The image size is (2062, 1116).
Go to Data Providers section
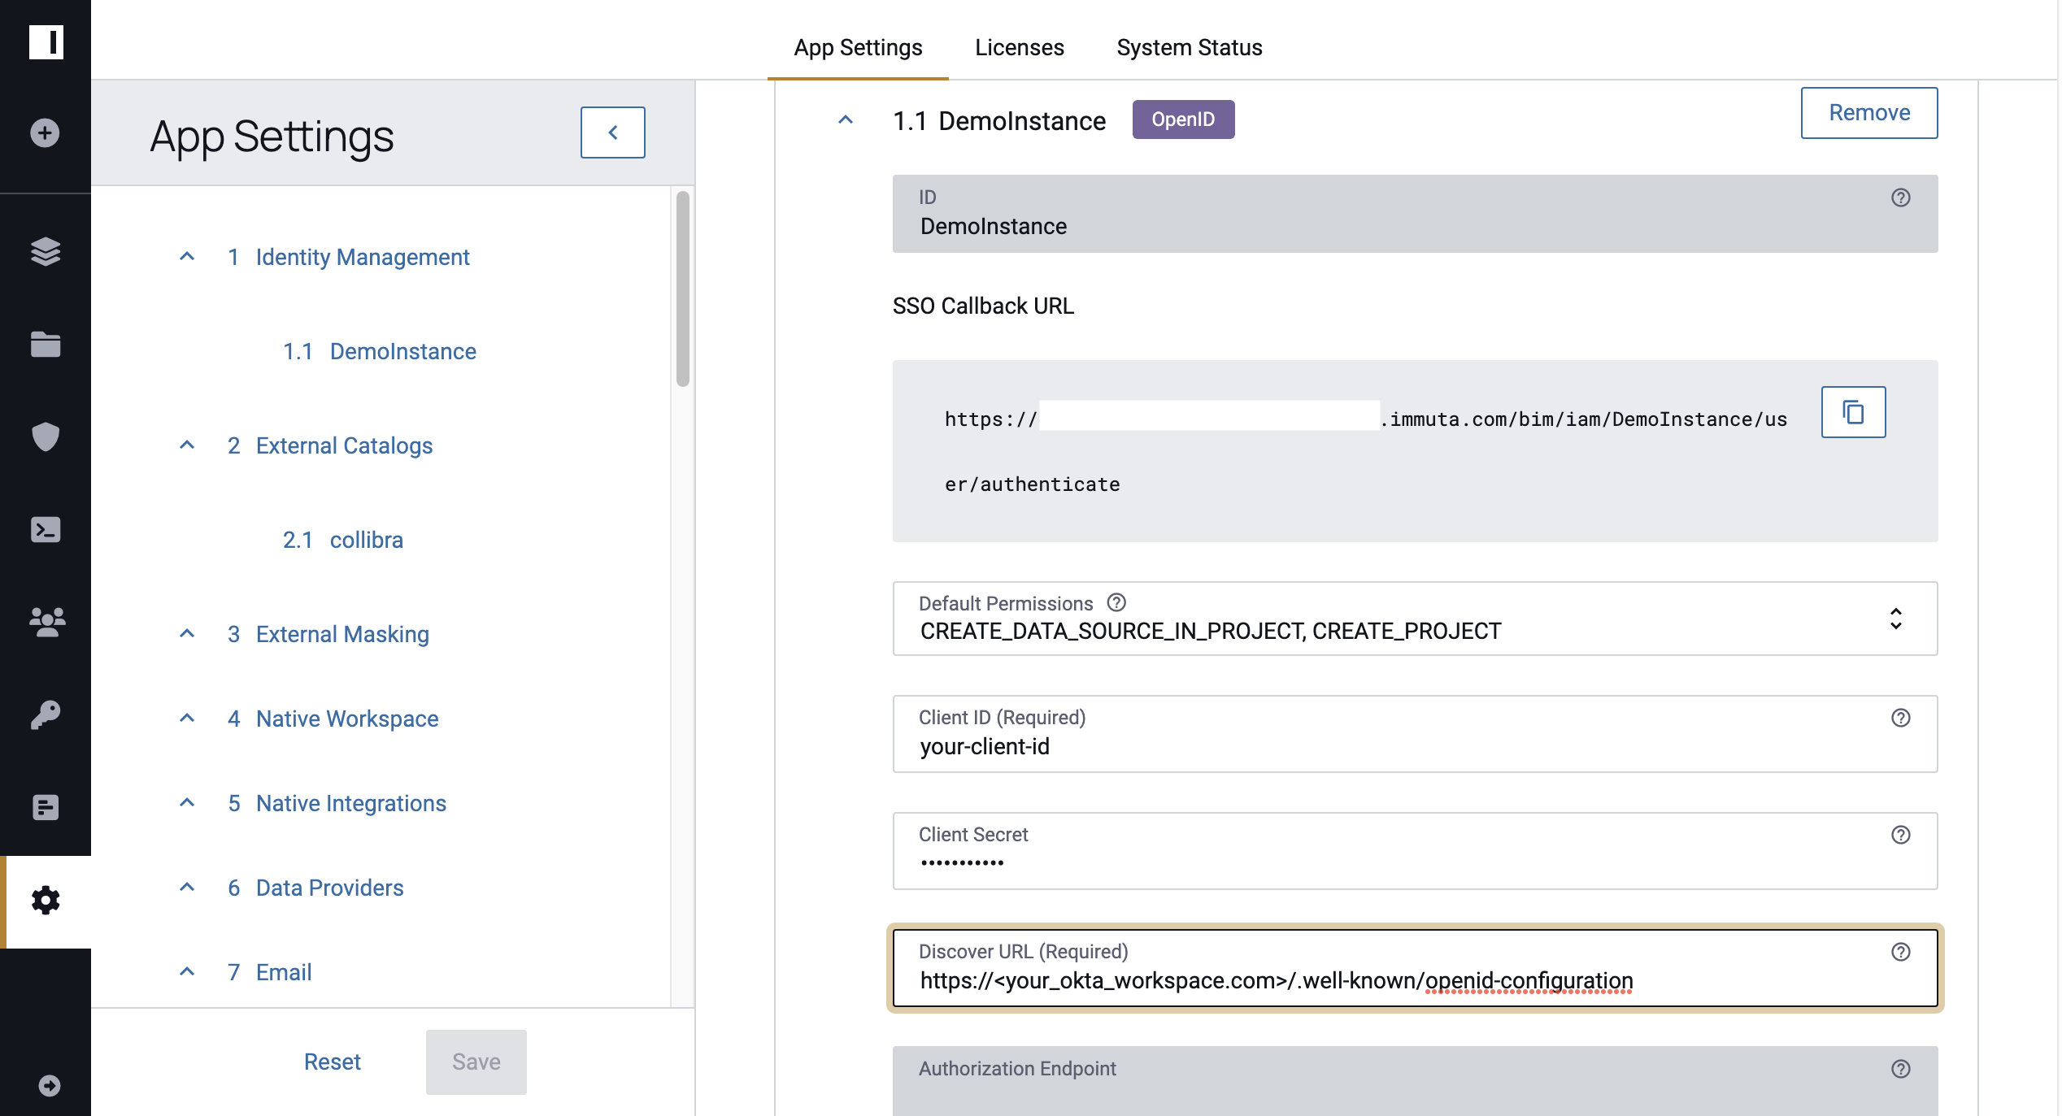pyautogui.click(x=329, y=888)
